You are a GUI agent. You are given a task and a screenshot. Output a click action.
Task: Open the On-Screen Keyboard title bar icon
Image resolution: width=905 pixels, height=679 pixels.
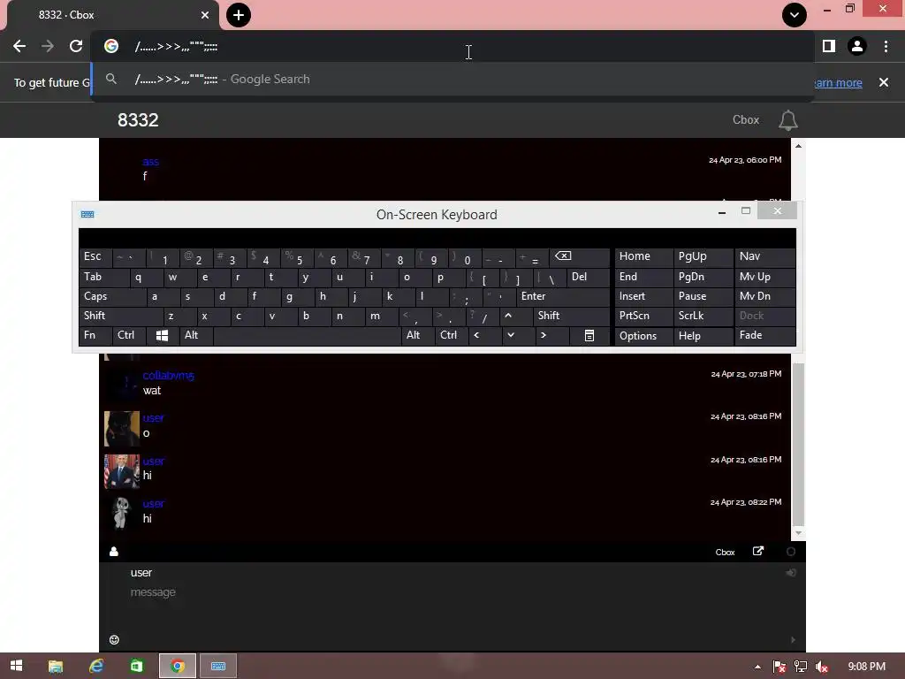click(87, 215)
